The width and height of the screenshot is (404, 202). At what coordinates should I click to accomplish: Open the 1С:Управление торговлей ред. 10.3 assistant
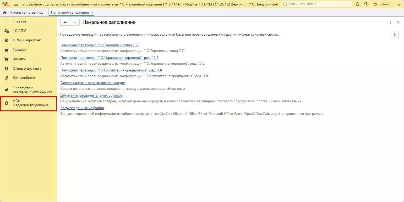110,58
